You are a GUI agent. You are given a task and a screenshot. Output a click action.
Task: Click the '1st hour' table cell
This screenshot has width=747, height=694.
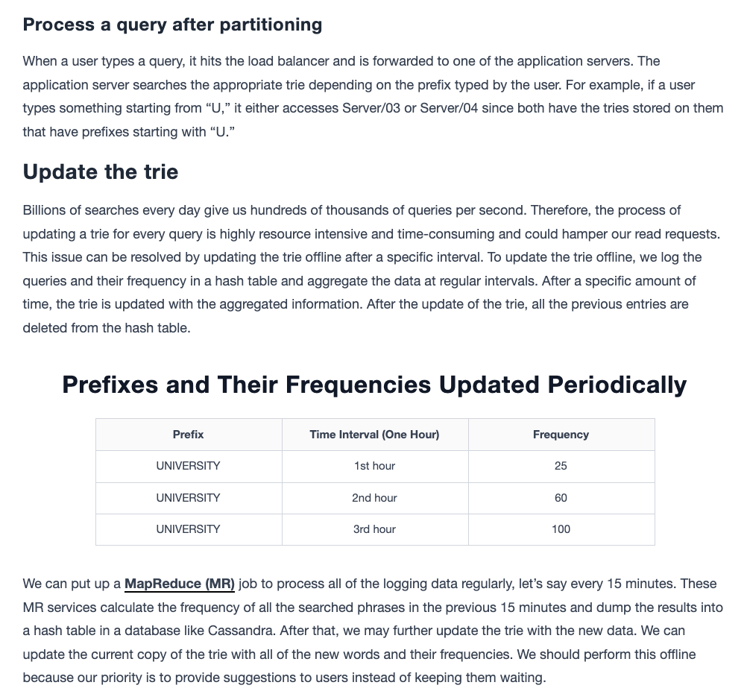374,466
